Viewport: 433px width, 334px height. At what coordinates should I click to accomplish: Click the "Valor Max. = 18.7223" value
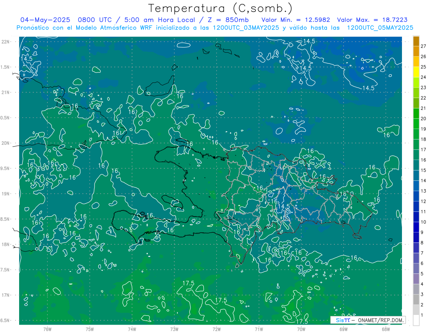pos(372,20)
